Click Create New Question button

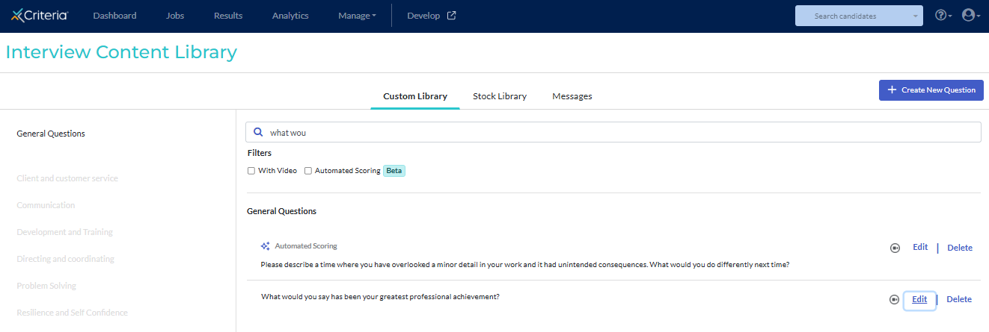931,90
